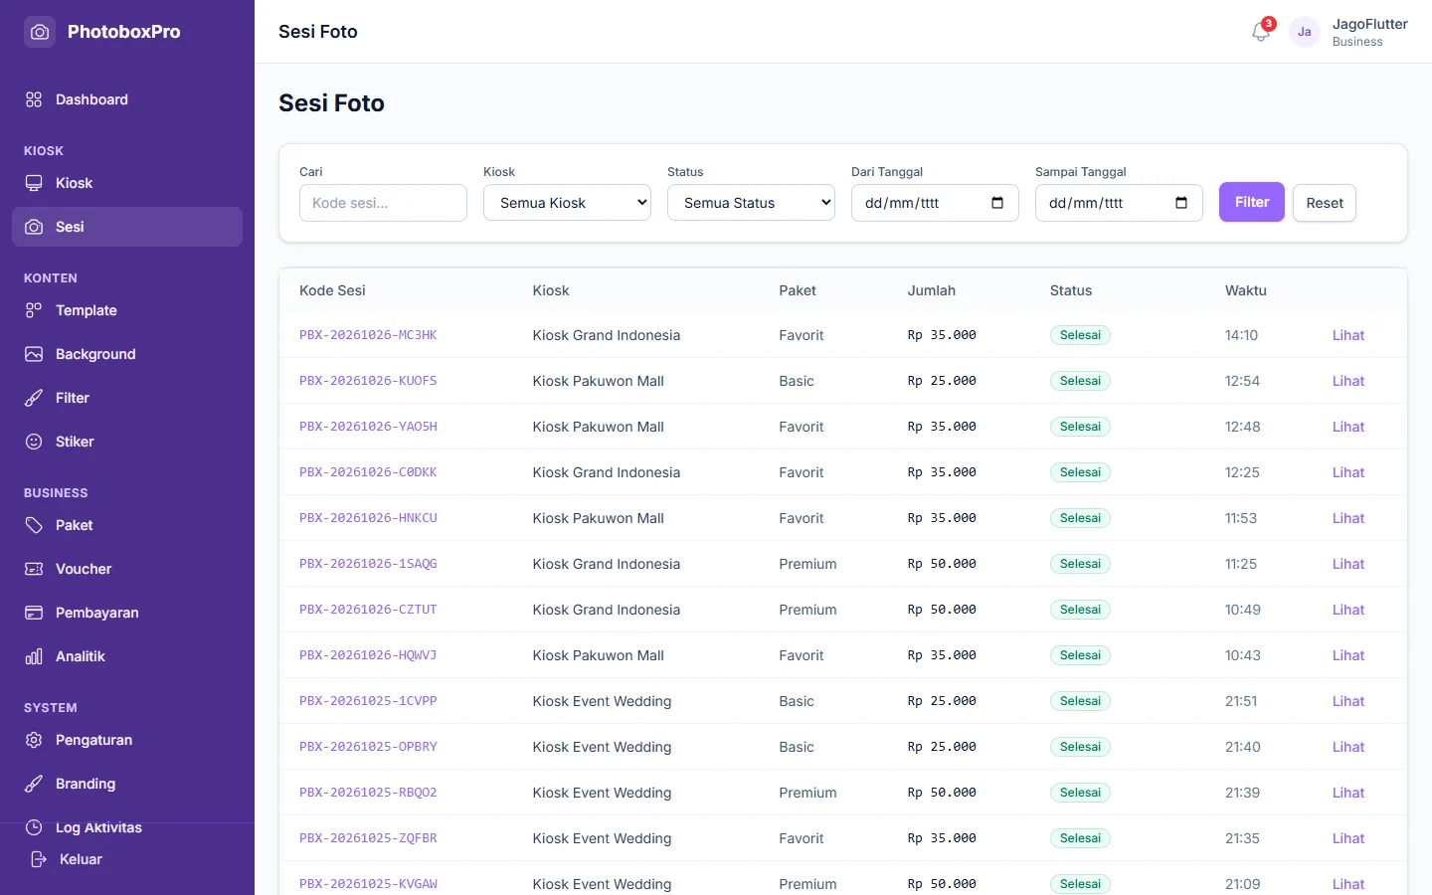Click the Pengaturan gear icon
The height and width of the screenshot is (895, 1432).
[34, 740]
